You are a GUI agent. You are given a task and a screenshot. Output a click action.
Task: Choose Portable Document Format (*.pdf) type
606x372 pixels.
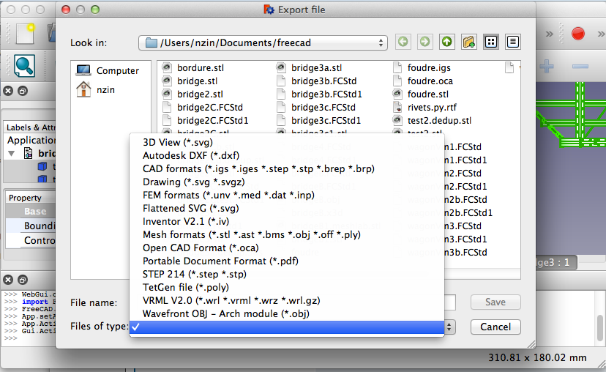coord(287,261)
